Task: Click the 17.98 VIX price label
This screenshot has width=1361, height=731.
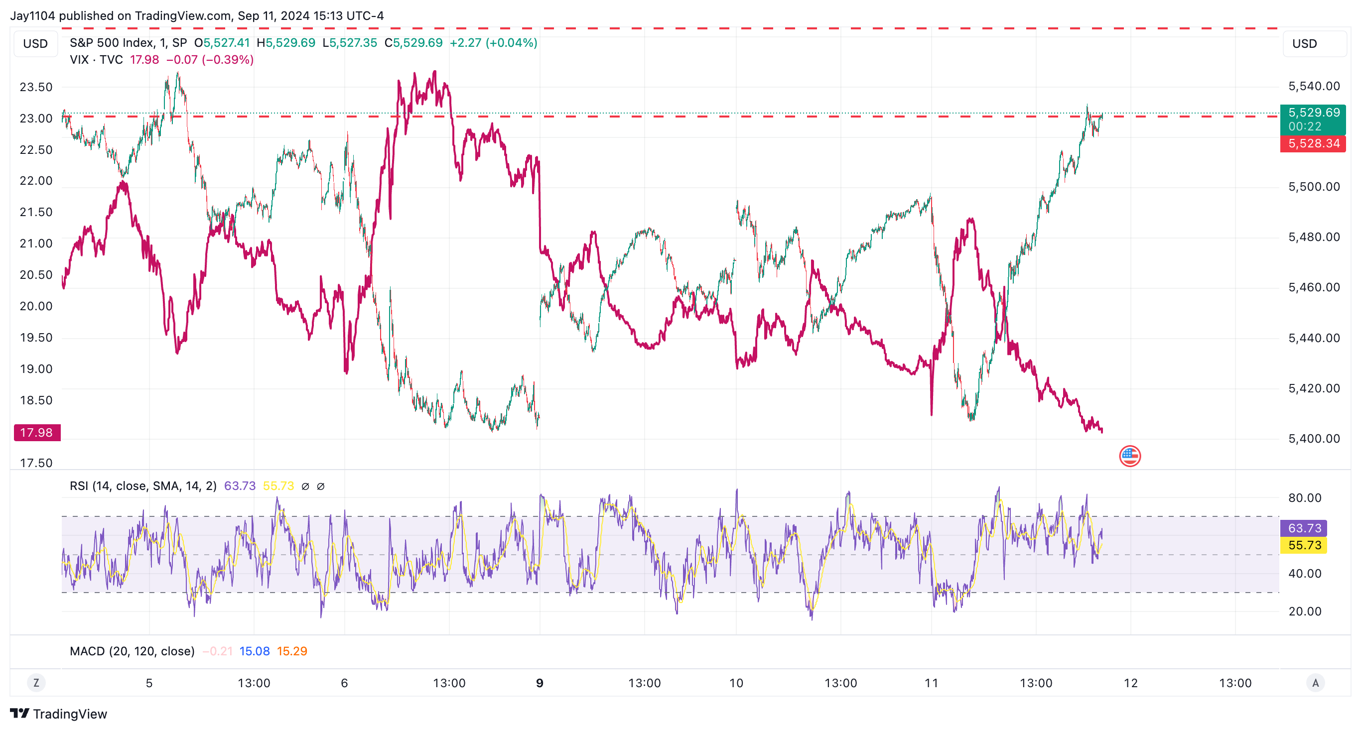Action: point(37,432)
